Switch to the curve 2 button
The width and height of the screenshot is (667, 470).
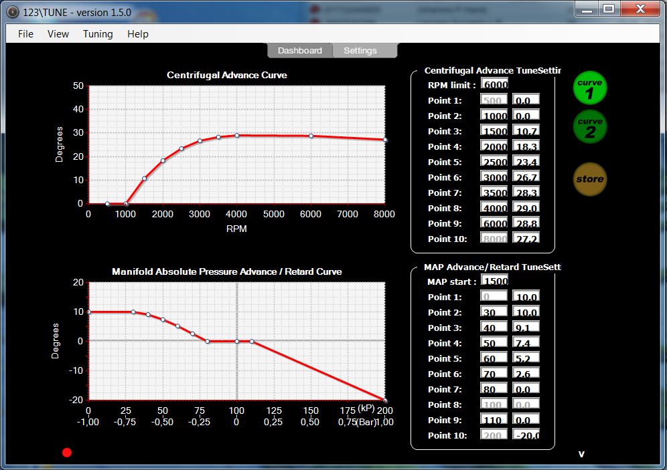click(x=590, y=127)
